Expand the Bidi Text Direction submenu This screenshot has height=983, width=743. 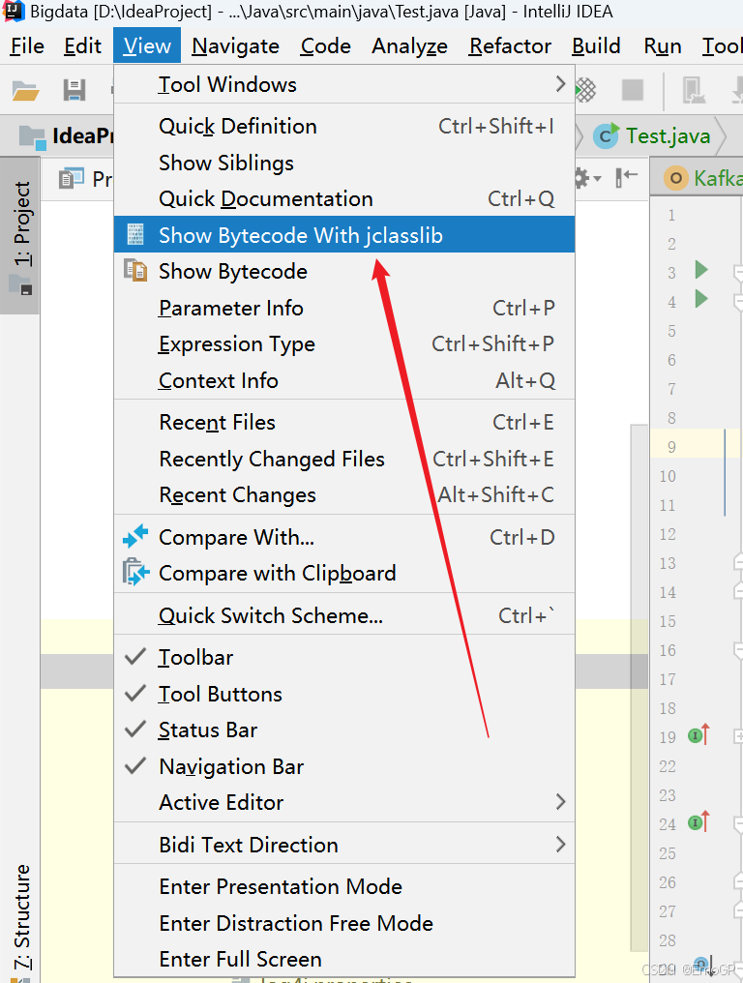pyautogui.click(x=343, y=845)
